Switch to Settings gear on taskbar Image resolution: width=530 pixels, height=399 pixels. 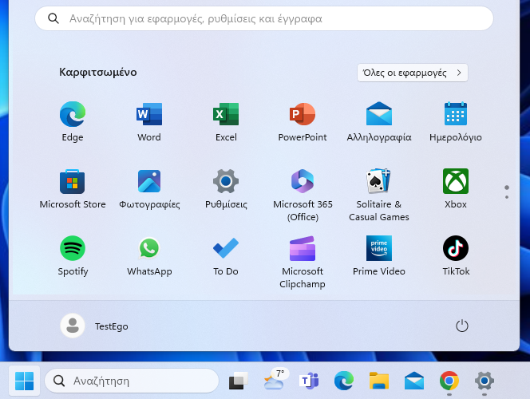point(485,381)
